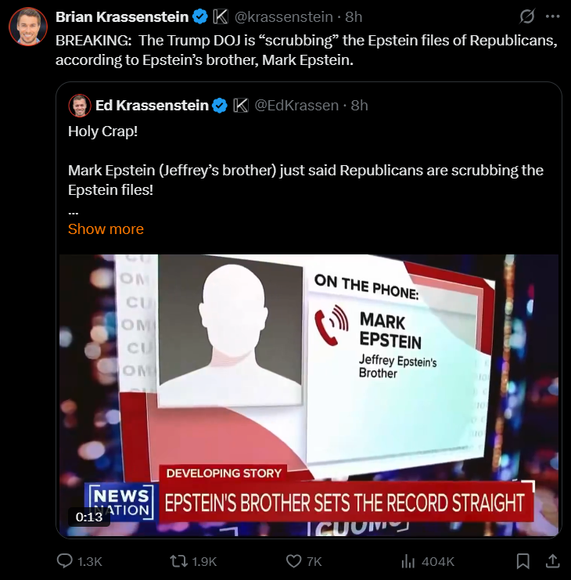Click the @krassenstein handle link
571x580 pixels.
pos(283,17)
